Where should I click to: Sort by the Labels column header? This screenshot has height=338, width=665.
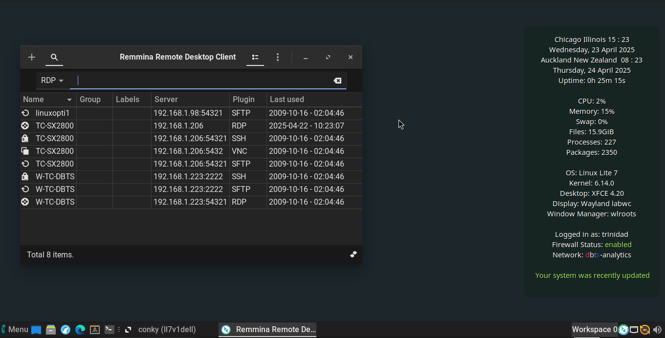(x=132, y=99)
